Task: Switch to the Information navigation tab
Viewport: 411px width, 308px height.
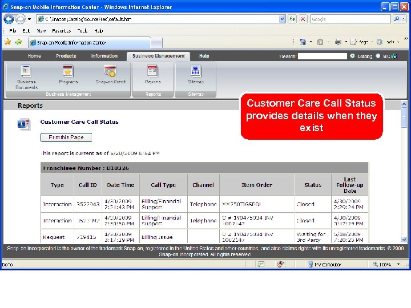Action: click(x=104, y=56)
